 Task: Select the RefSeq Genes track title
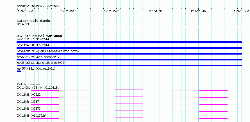(x=29, y=84)
